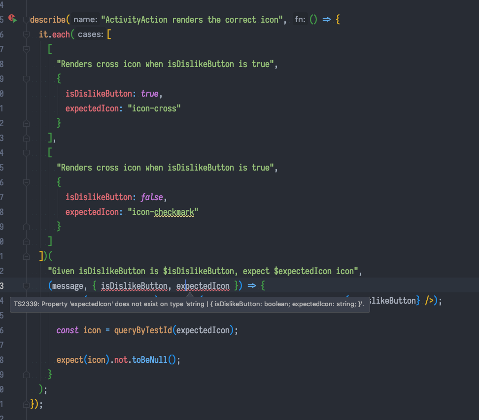479x420 pixels.
Task: Click the fold end marker beside '});'
Action: pos(26,404)
